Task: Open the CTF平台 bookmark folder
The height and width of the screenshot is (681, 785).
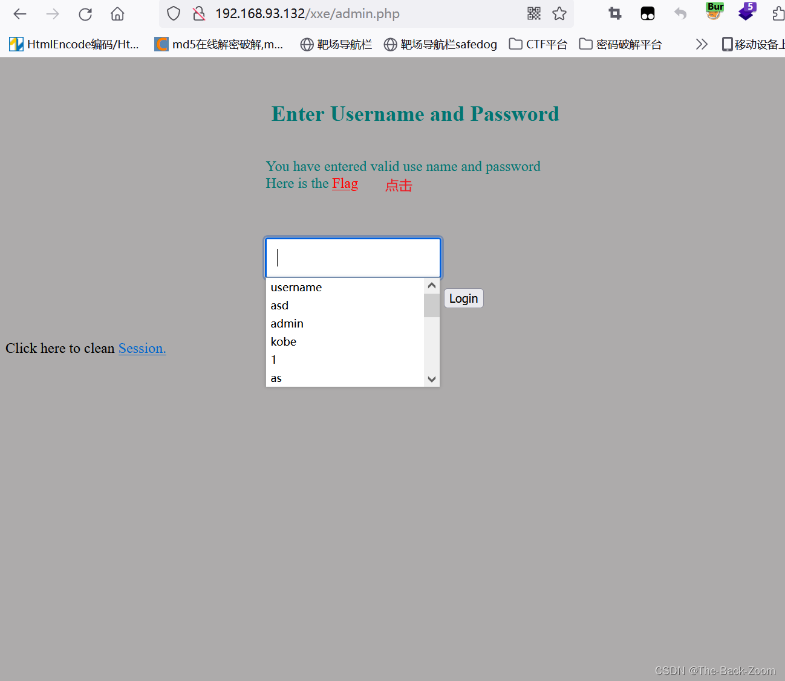Action: (538, 44)
